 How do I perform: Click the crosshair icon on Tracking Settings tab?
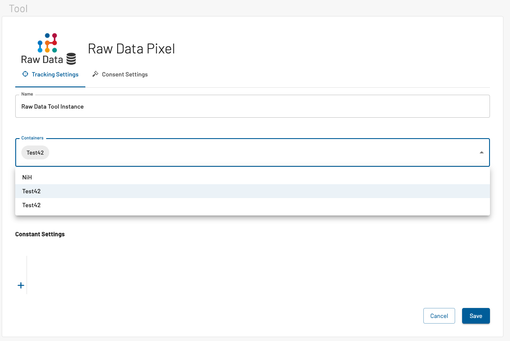pos(25,74)
